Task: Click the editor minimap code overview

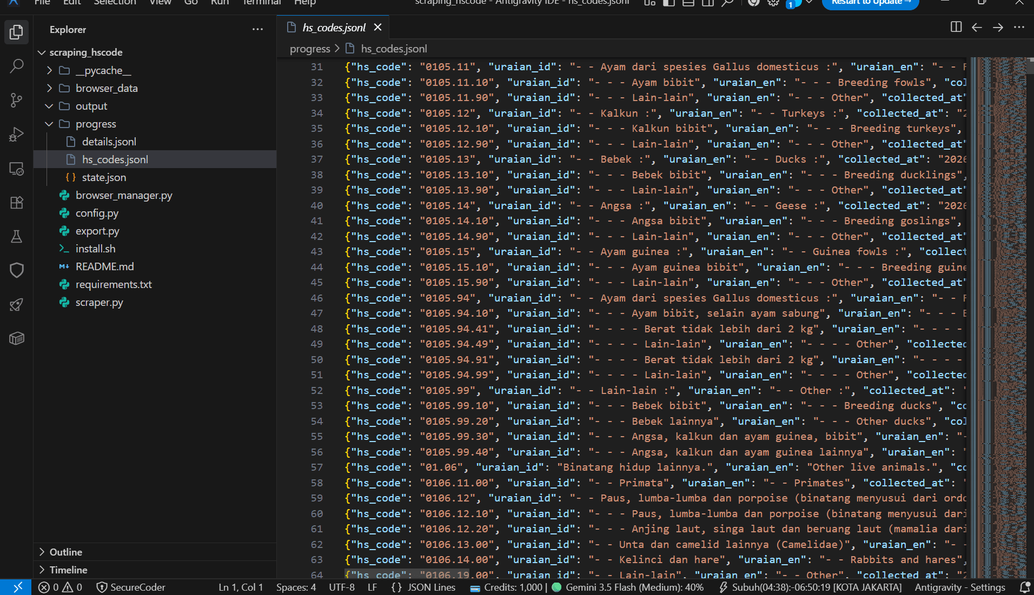Action: pos(998,318)
